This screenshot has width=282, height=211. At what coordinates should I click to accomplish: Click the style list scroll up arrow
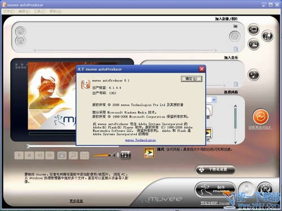pyautogui.click(x=235, y=106)
